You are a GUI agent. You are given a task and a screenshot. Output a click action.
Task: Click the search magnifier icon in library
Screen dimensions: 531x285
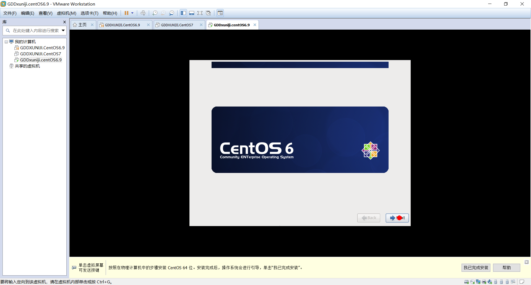pos(8,31)
